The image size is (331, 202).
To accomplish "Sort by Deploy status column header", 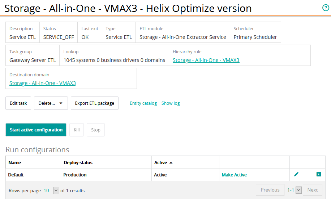I will pos(78,163).
